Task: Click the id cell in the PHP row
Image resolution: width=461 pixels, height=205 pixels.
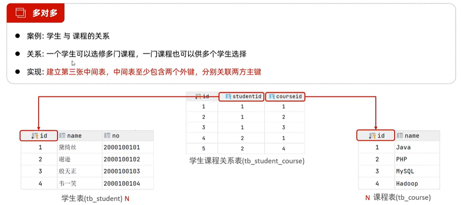Action: pos(377,159)
